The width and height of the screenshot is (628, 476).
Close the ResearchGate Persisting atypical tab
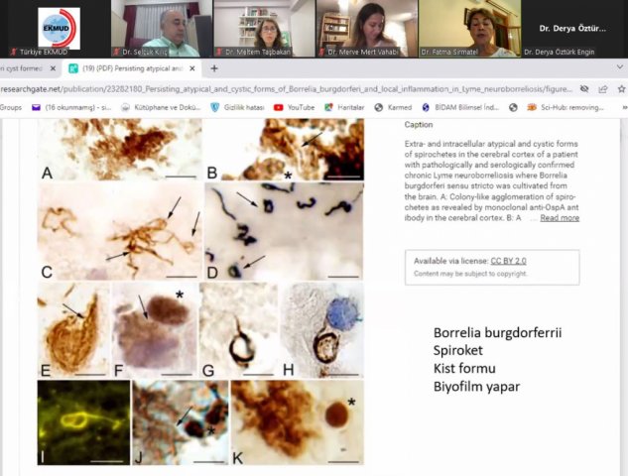click(193, 68)
